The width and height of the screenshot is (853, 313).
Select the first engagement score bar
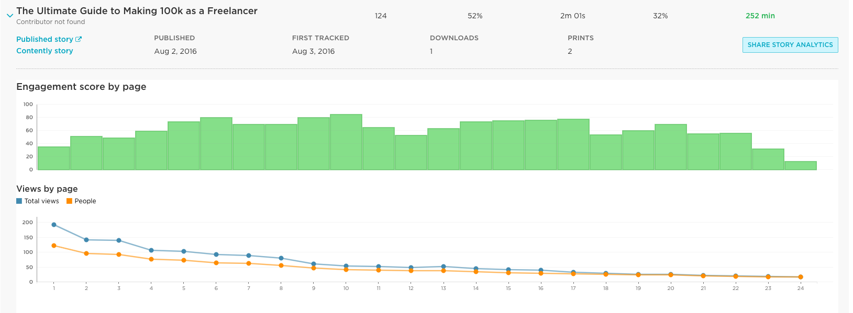tap(54, 158)
